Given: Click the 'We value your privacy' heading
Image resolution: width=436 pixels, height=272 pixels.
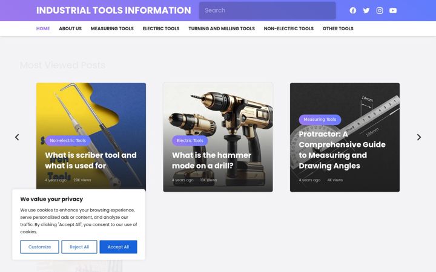Looking at the screenshot, I should (51, 199).
